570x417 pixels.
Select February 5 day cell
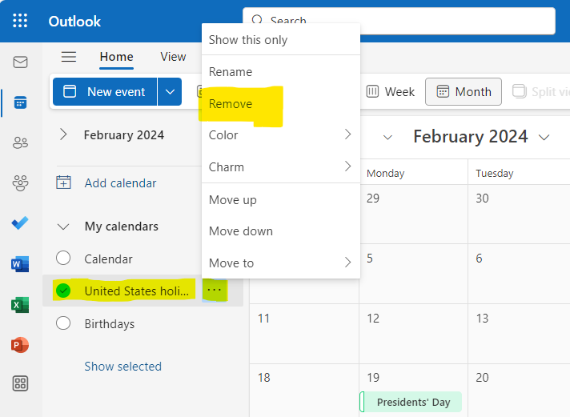pos(413,274)
